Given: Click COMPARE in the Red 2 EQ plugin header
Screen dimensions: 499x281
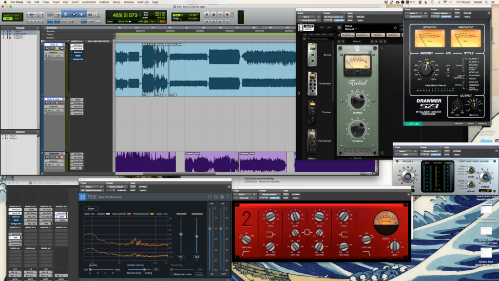Looking at the screenshot, I should coord(275,198).
